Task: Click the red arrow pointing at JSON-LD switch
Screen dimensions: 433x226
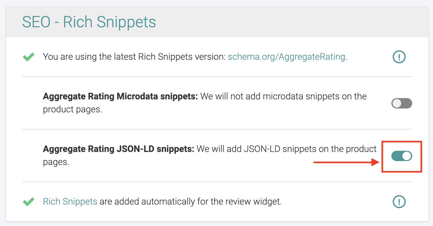Action: point(345,162)
